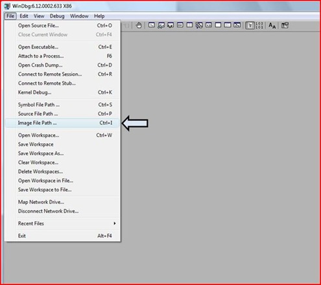Viewport: 321px width, 285px height.
Task: Select Exit from the File menu
Action: tap(62, 236)
